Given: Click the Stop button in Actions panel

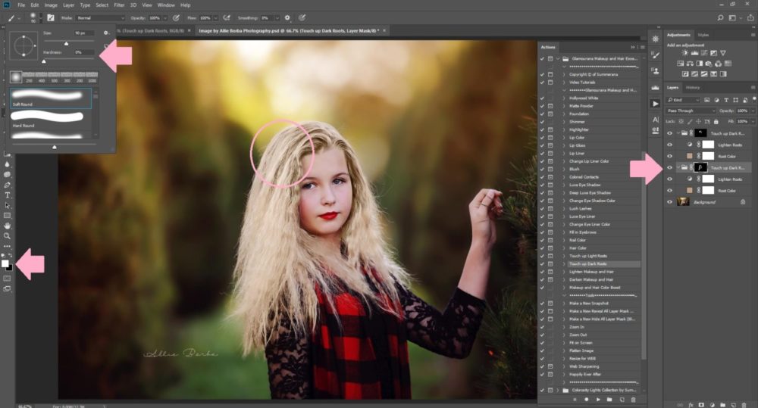Looking at the screenshot, I should 575,400.
